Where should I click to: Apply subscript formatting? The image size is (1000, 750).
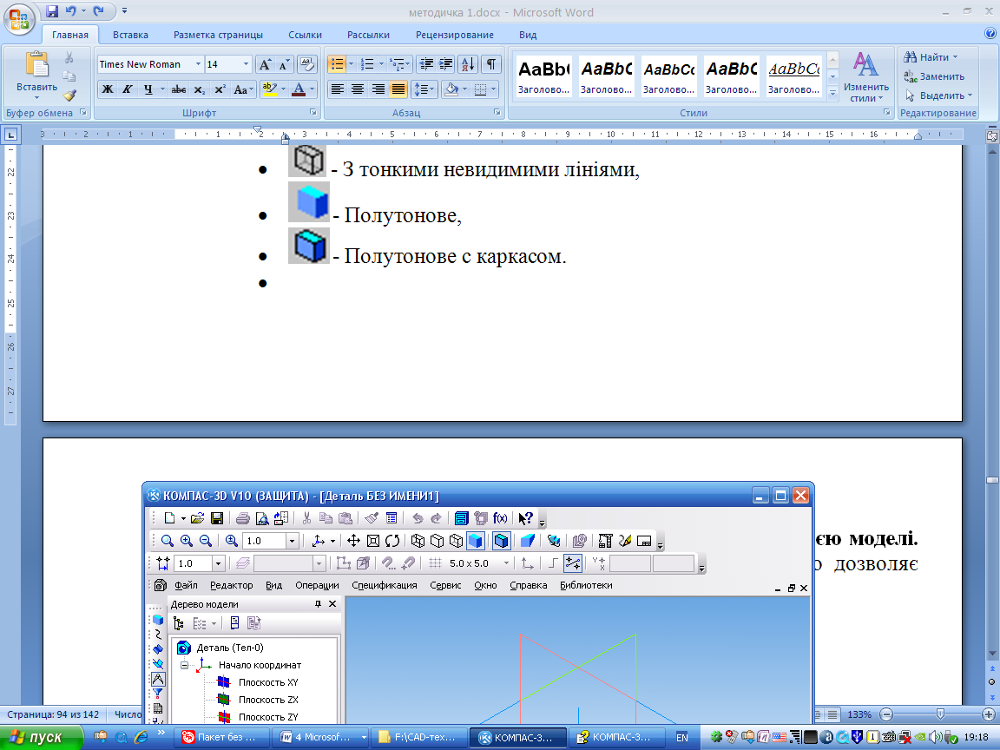pos(200,89)
